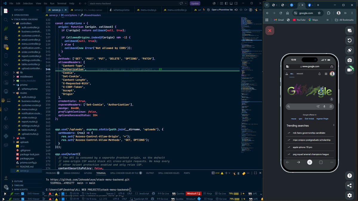Switch to the menu.routes.js editor tab
This screenshot has width=358, height=201.
pos(147,10)
